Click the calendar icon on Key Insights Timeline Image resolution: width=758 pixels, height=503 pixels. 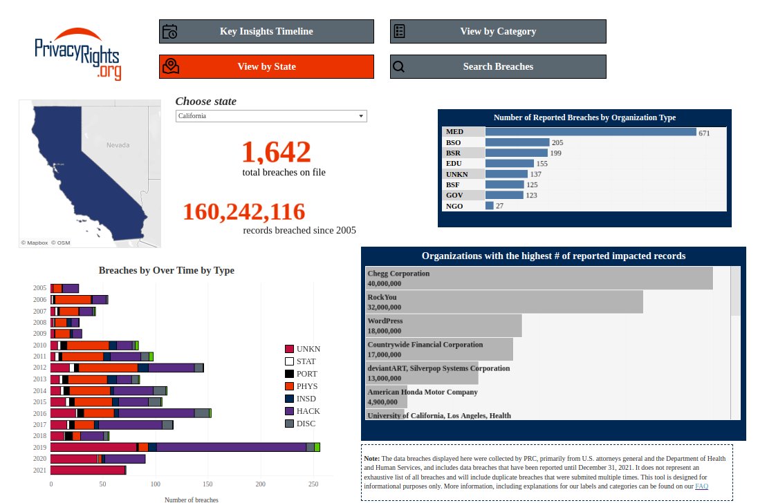click(169, 31)
